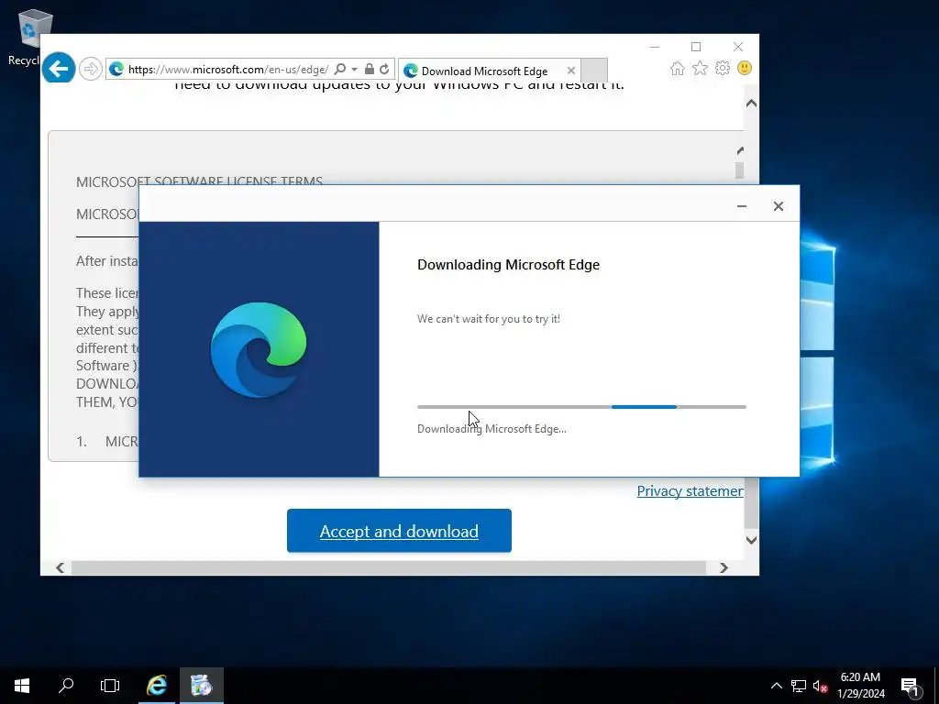
Task: Click the smiley feedback icon
Action: pos(745,68)
